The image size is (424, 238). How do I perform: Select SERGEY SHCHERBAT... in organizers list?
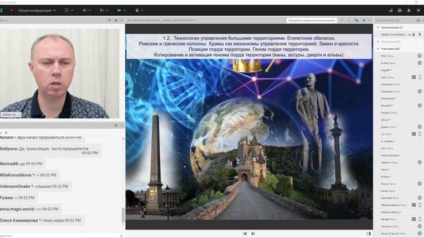(394, 34)
